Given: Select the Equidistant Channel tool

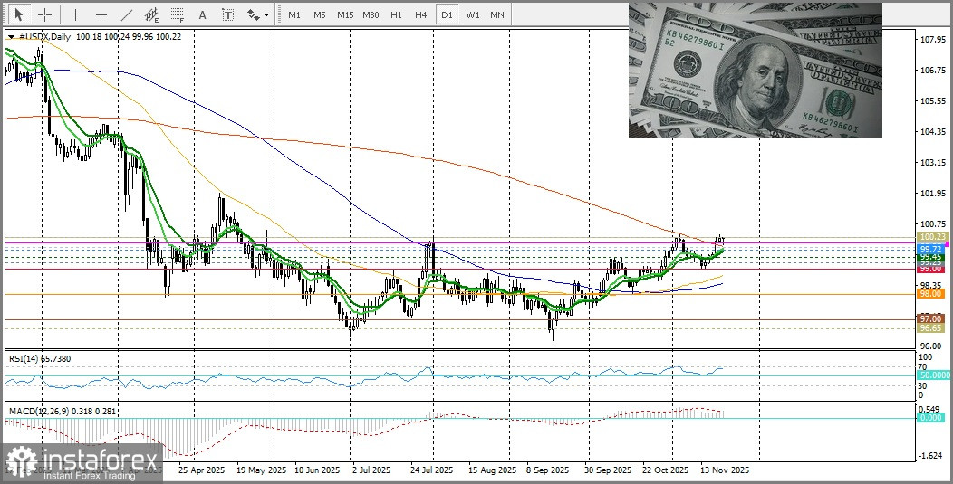Looking at the screenshot, I should [x=152, y=14].
